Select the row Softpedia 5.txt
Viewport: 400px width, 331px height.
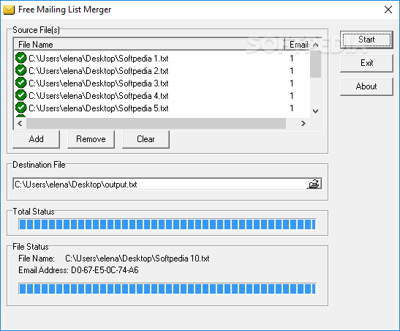[162, 108]
